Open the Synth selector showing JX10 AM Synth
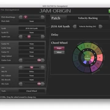This screenshot has height=110, width=110. point(31,28)
